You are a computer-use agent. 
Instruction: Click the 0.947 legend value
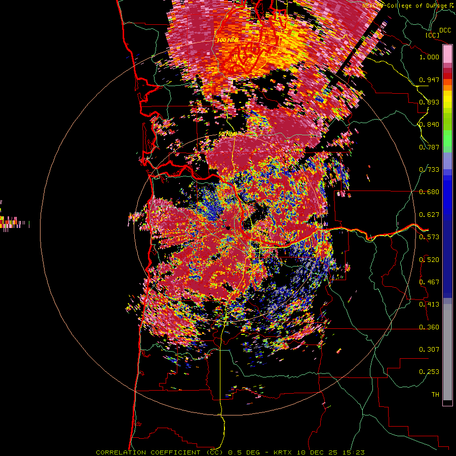(x=429, y=80)
